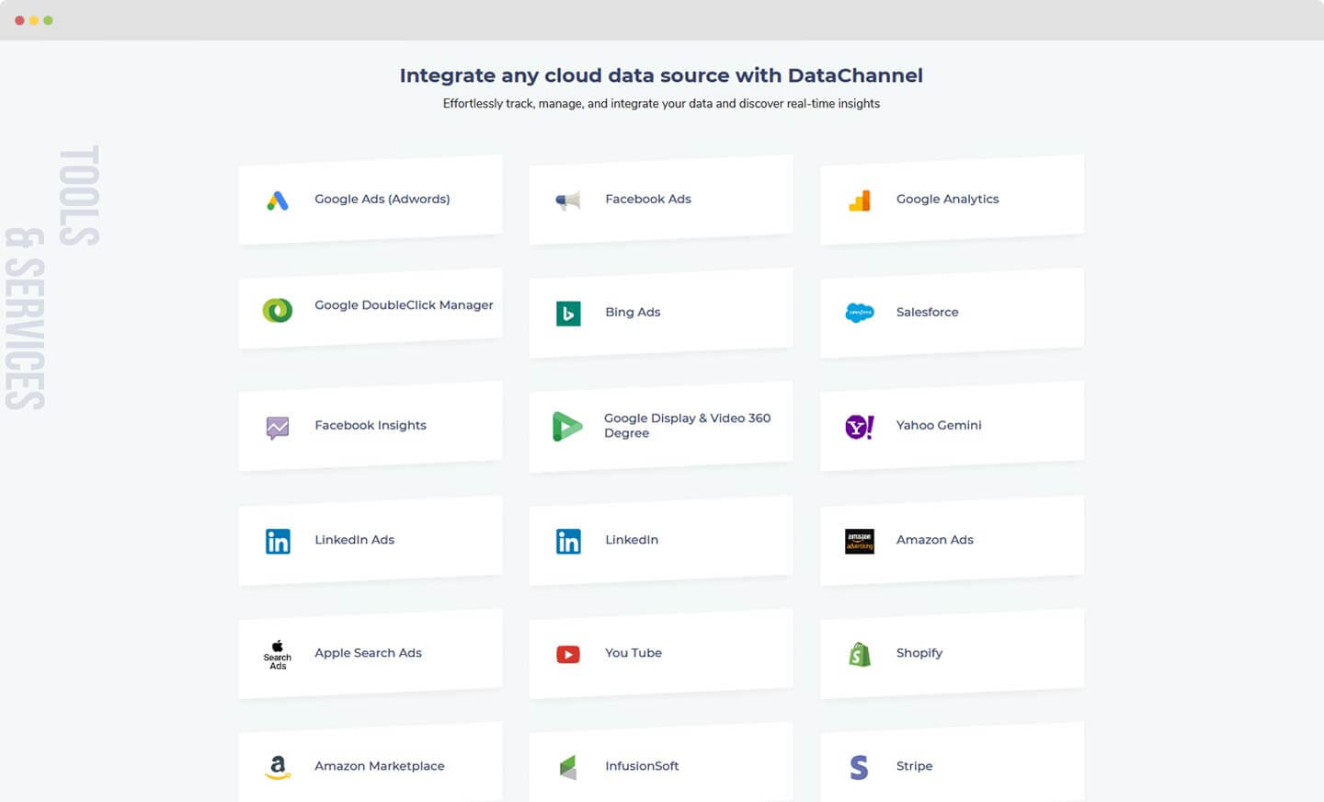Click the LinkedIn card logo icon
This screenshot has width=1324, height=802.
pos(568,542)
